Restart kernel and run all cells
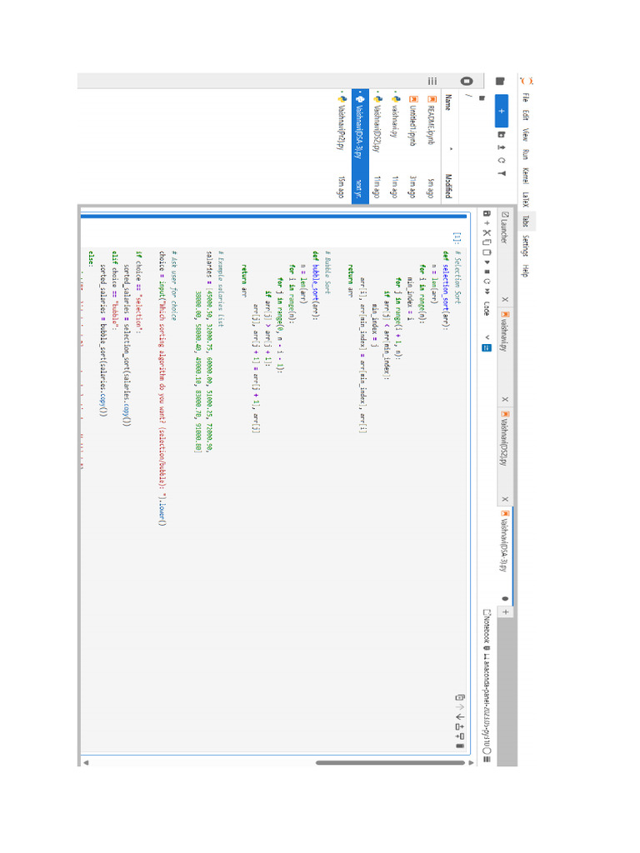 pyautogui.click(x=487, y=291)
